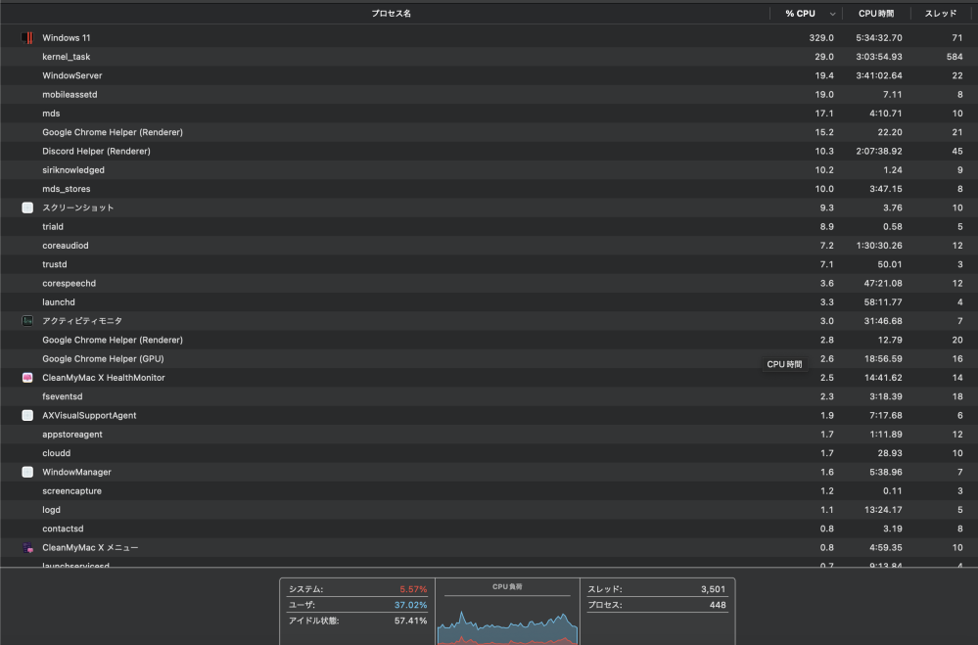This screenshot has width=978, height=645.
Task: Select the screencapture process
Action: click(x=71, y=491)
